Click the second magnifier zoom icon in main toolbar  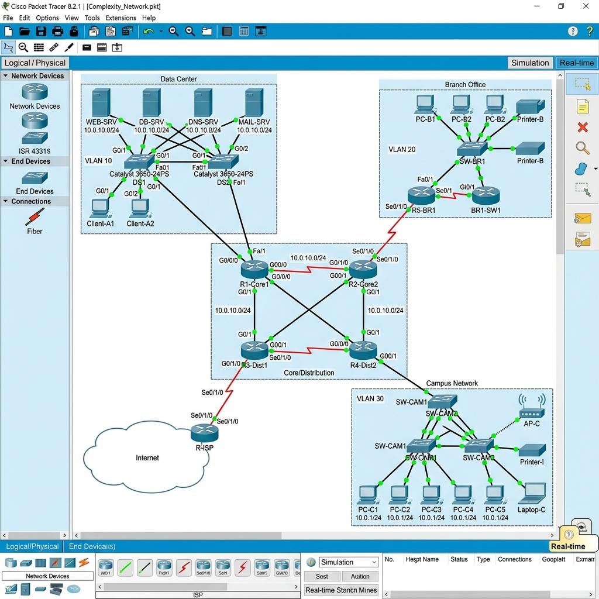(190, 32)
